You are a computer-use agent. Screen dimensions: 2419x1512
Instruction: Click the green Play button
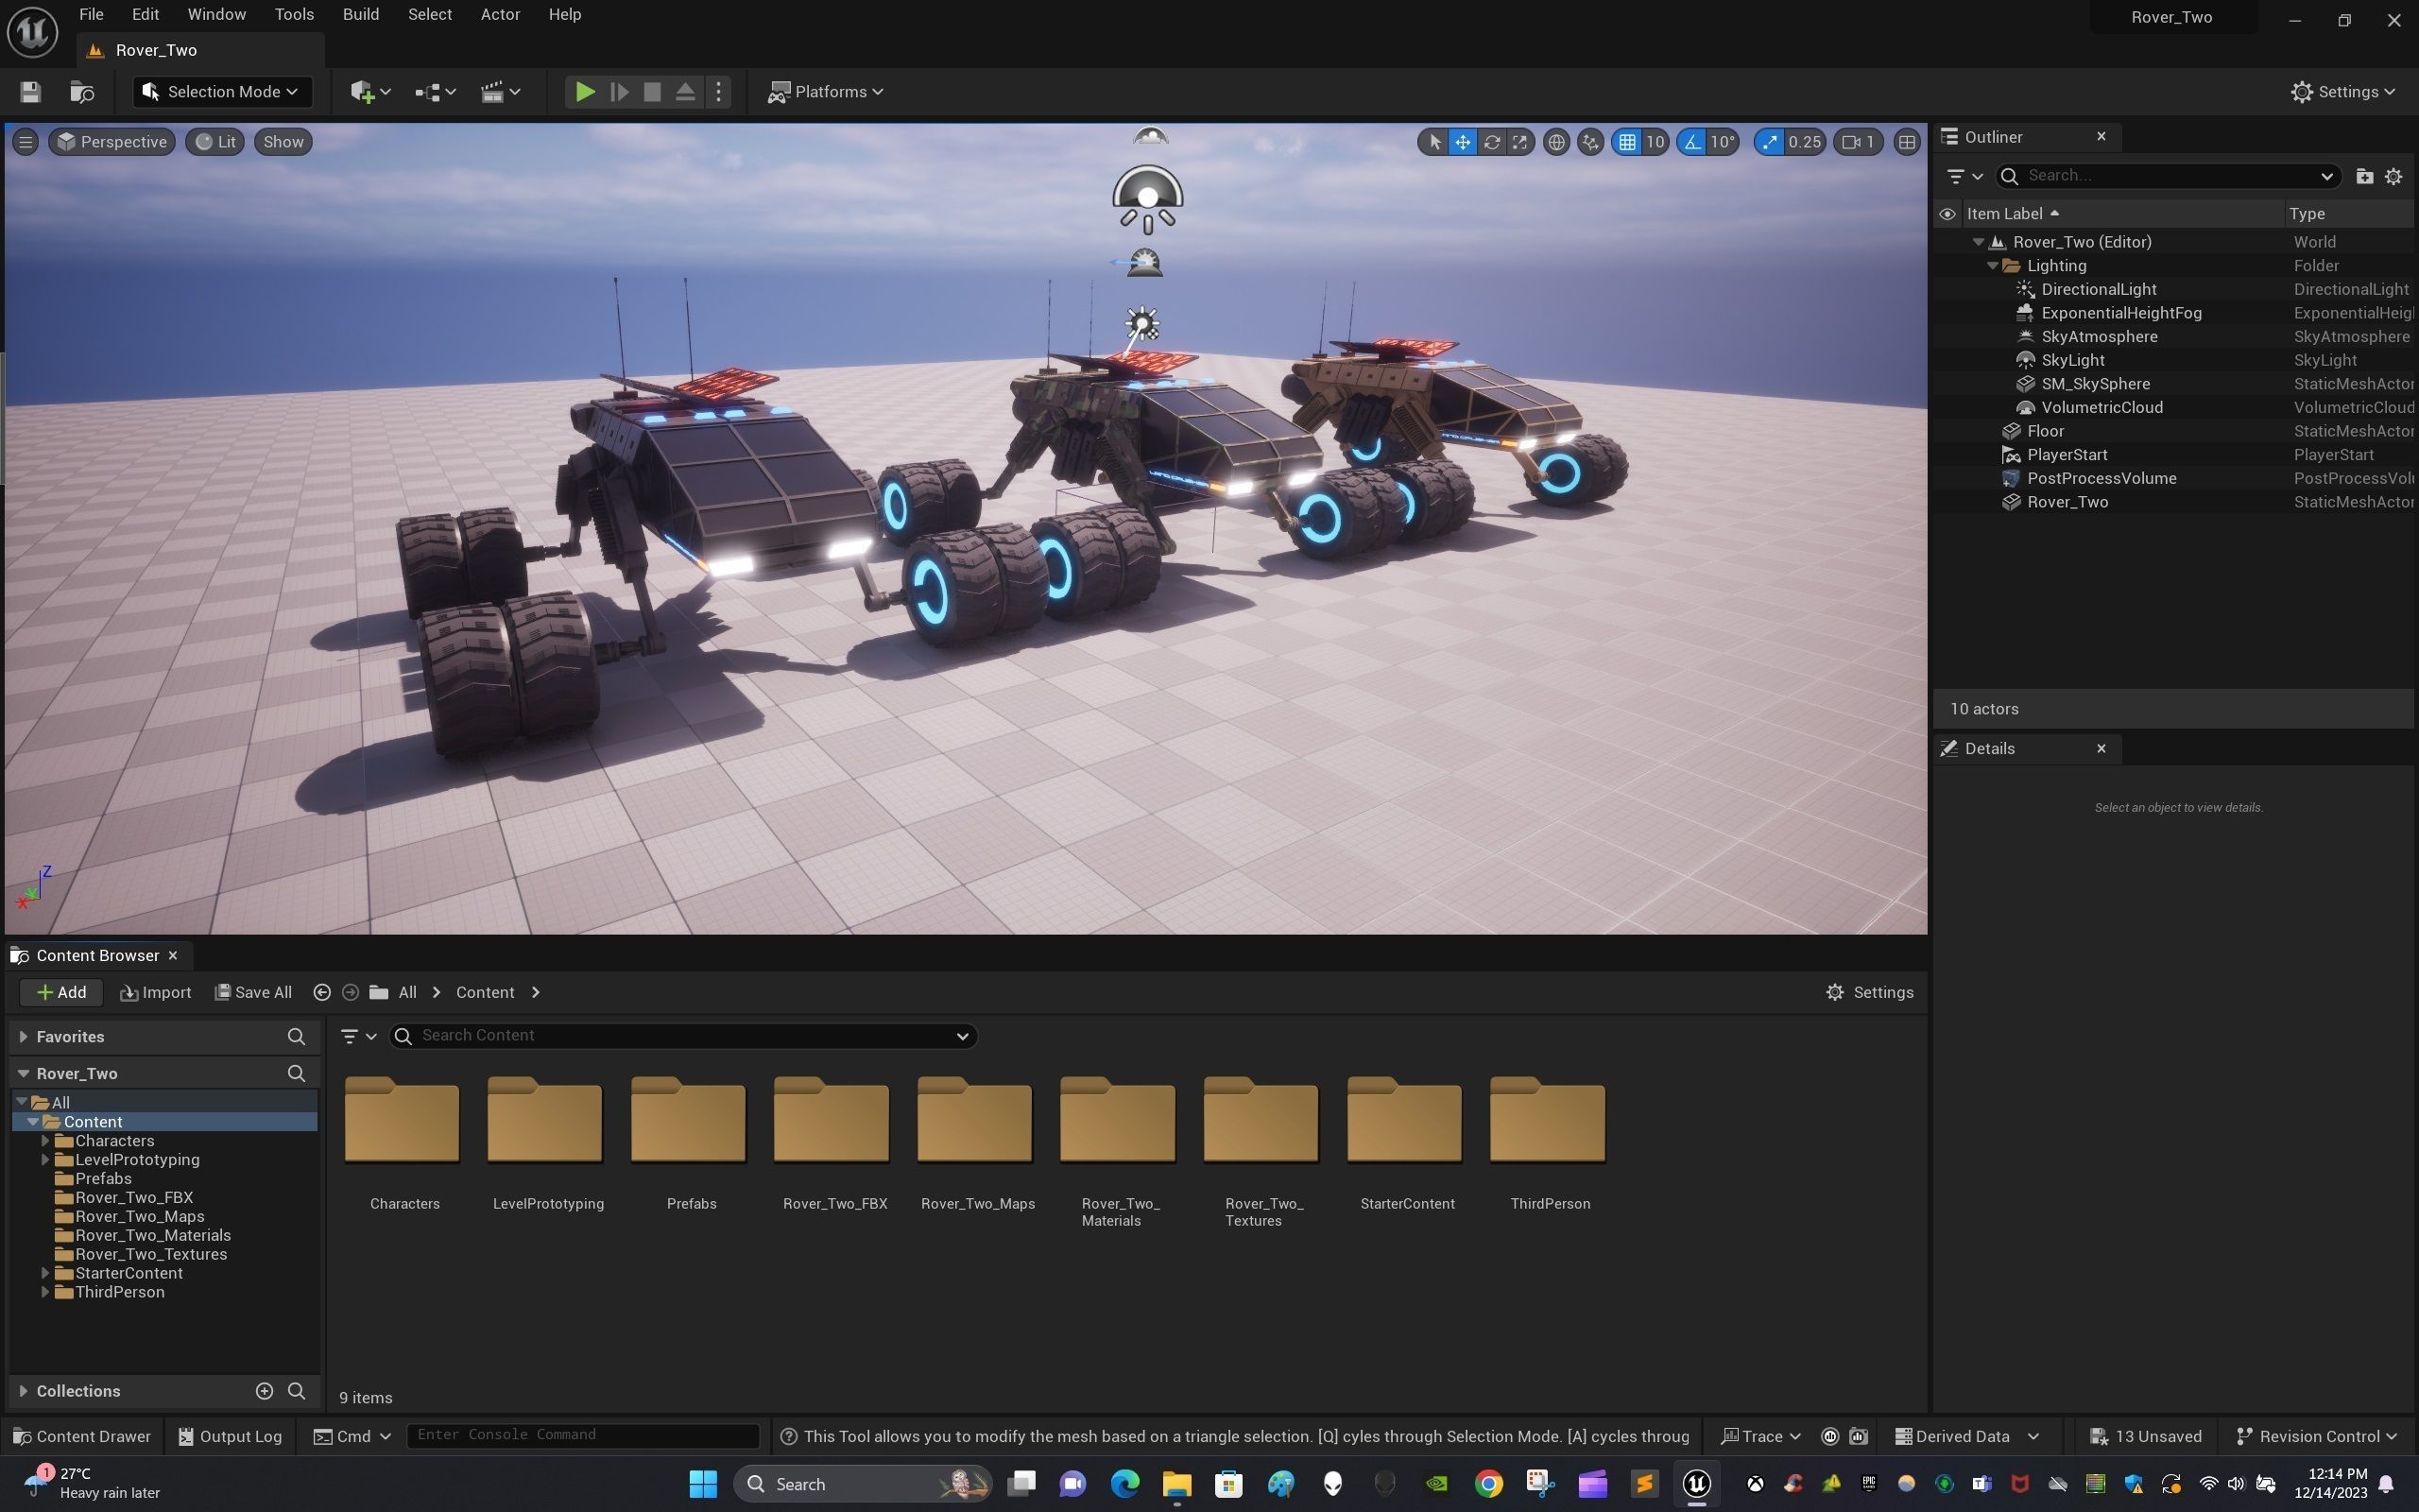(x=585, y=92)
